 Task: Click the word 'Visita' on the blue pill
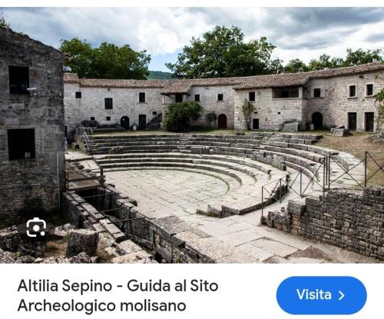(x=314, y=294)
